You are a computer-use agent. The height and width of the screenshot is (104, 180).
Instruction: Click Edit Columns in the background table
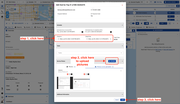170,6
